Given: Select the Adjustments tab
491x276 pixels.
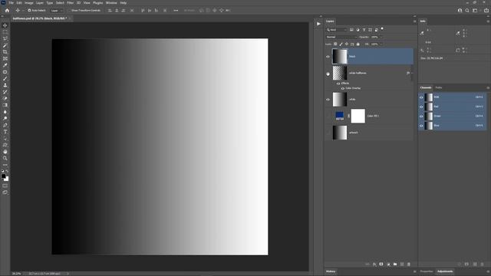Looking at the screenshot, I should pyautogui.click(x=445, y=271).
